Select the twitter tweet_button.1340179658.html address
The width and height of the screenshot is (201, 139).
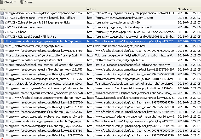tap(130, 79)
